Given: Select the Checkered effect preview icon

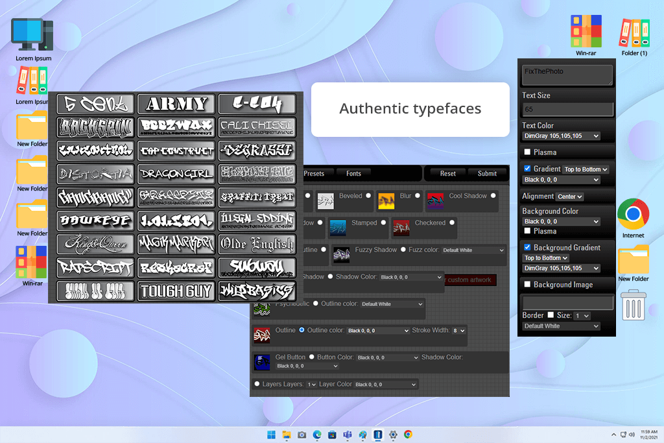Looking at the screenshot, I should coord(401,228).
